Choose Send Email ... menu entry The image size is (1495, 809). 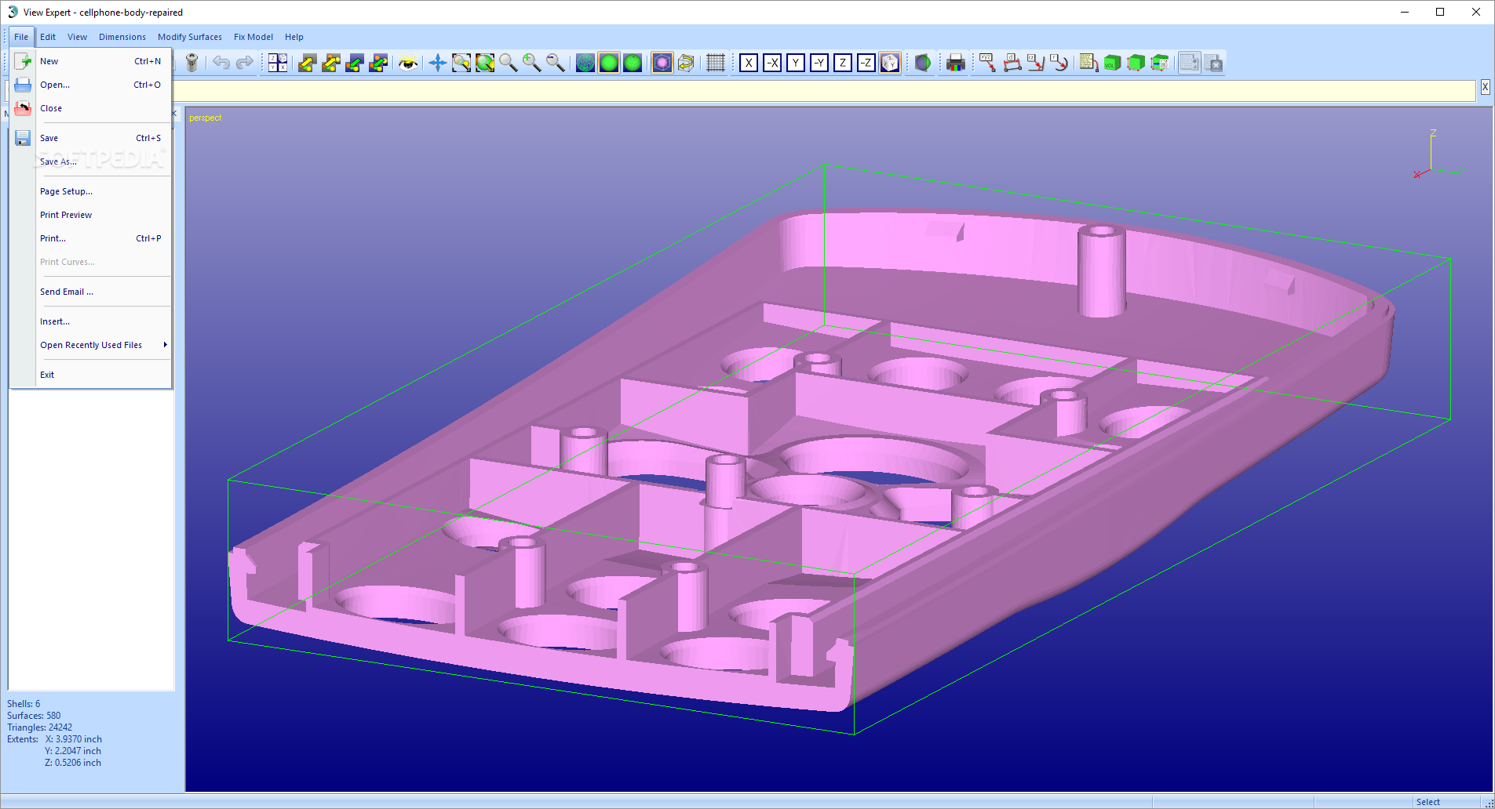tap(91, 292)
